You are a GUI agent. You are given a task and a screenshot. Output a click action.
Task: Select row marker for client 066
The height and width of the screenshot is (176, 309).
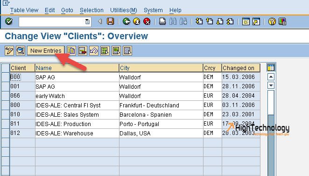click(x=6, y=96)
